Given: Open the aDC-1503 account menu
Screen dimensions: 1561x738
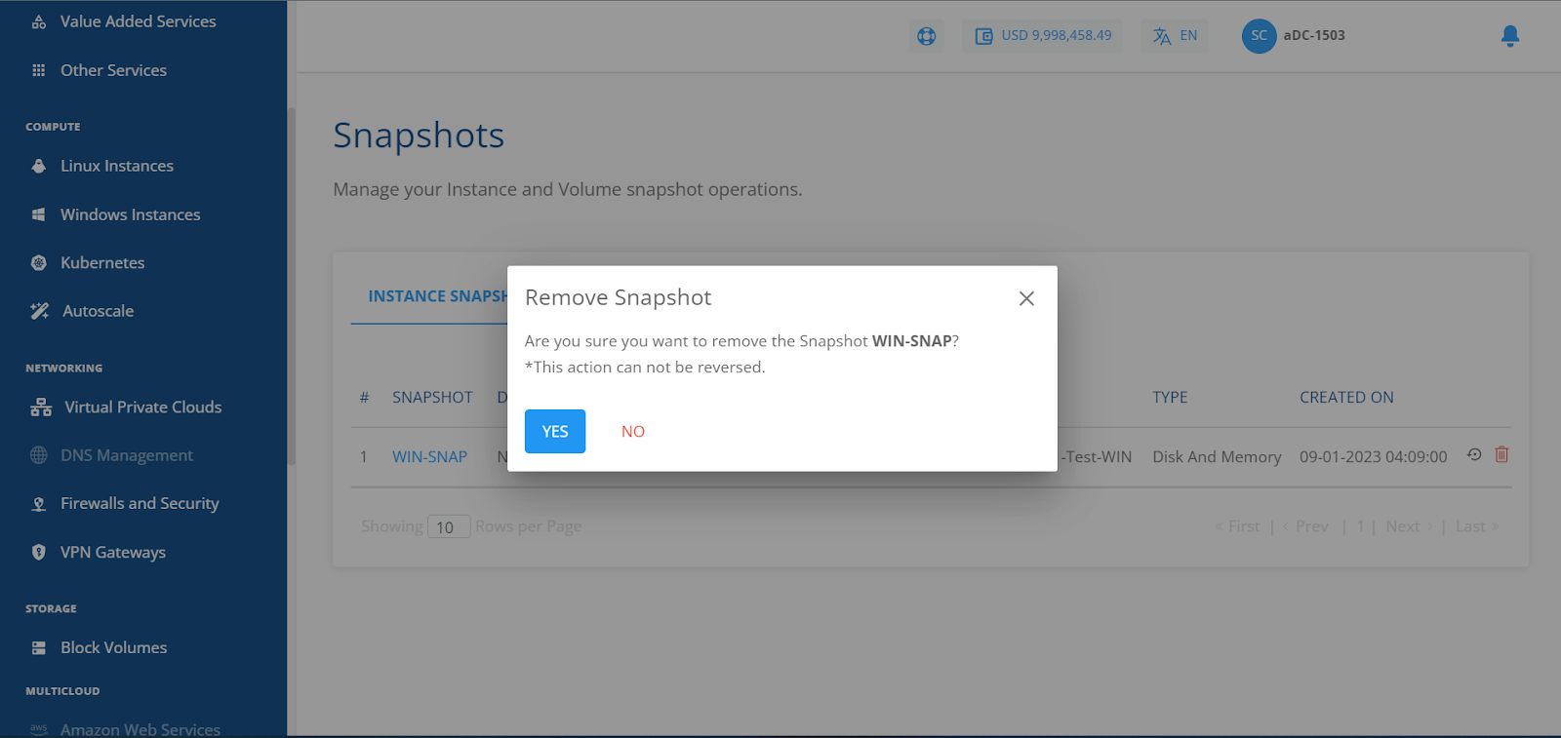Looking at the screenshot, I should click(1314, 35).
